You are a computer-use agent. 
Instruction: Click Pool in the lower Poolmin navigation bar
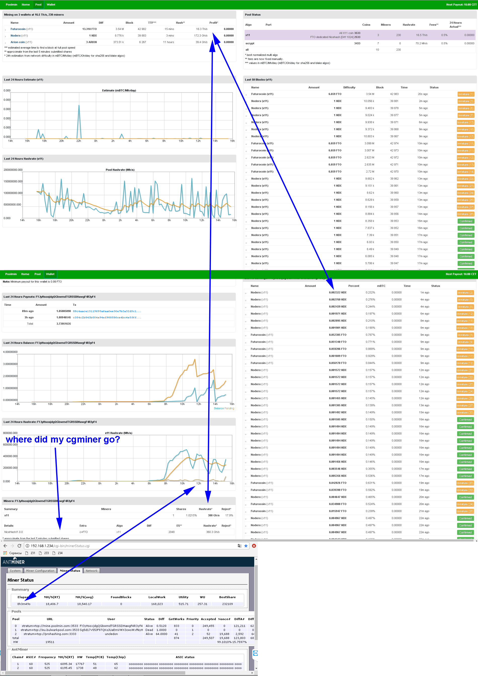click(38, 274)
